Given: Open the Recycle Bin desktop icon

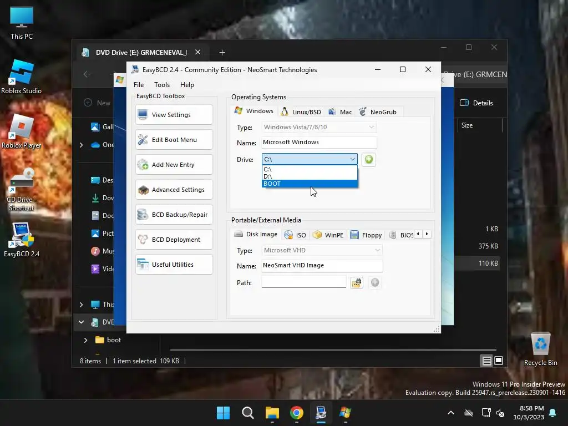Looking at the screenshot, I should pos(540,349).
